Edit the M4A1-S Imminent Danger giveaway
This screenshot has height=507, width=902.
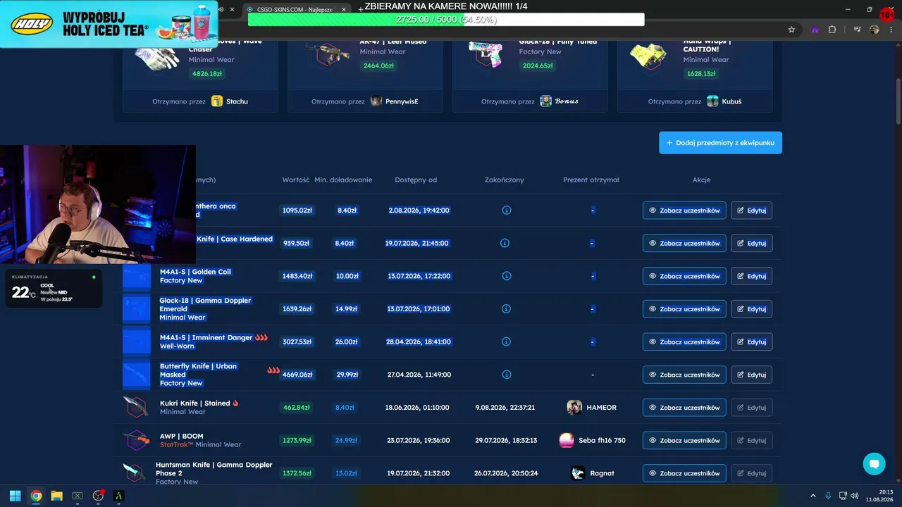coord(752,342)
